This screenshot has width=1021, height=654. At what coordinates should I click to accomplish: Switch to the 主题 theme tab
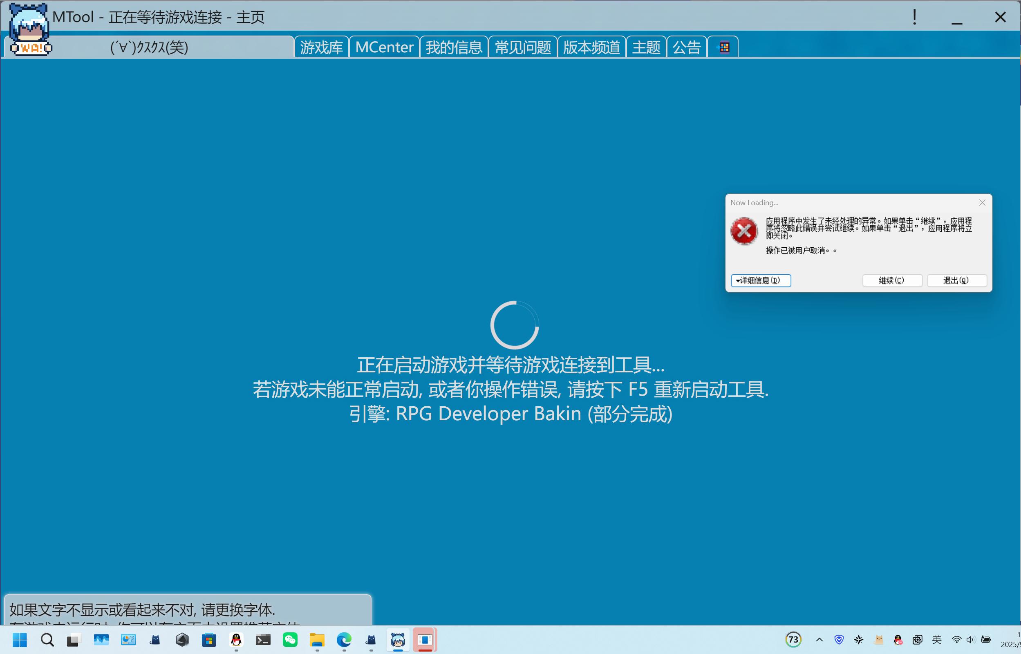coord(646,47)
